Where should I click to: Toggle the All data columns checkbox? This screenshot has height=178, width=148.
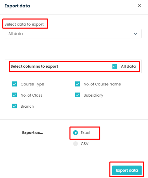click(115, 66)
